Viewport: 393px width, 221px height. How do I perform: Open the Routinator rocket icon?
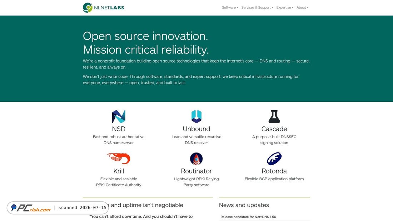[x=196, y=159]
